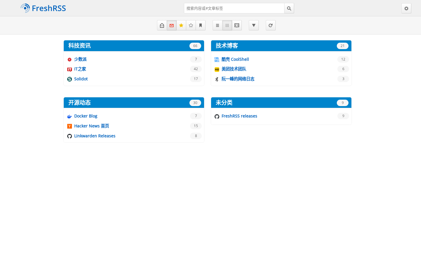Open the FreshRSS releases feed

click(x=239, y=116)
